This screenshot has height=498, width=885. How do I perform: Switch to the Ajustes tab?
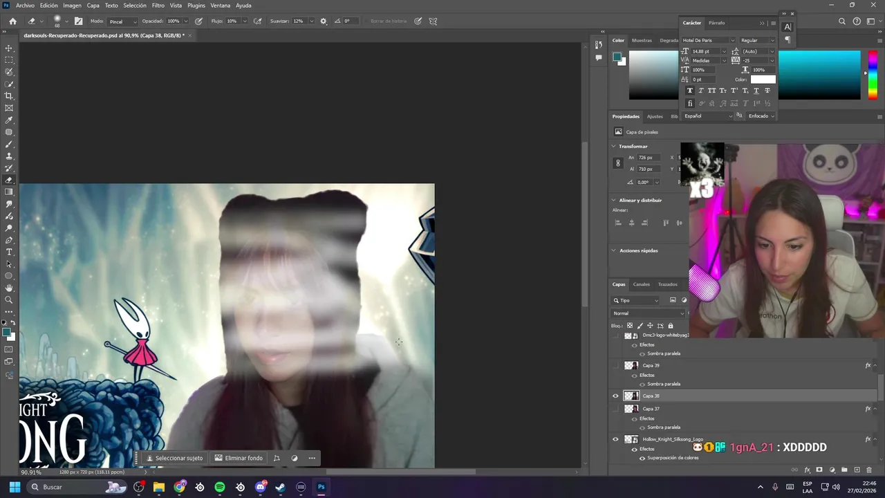(655, 116)
